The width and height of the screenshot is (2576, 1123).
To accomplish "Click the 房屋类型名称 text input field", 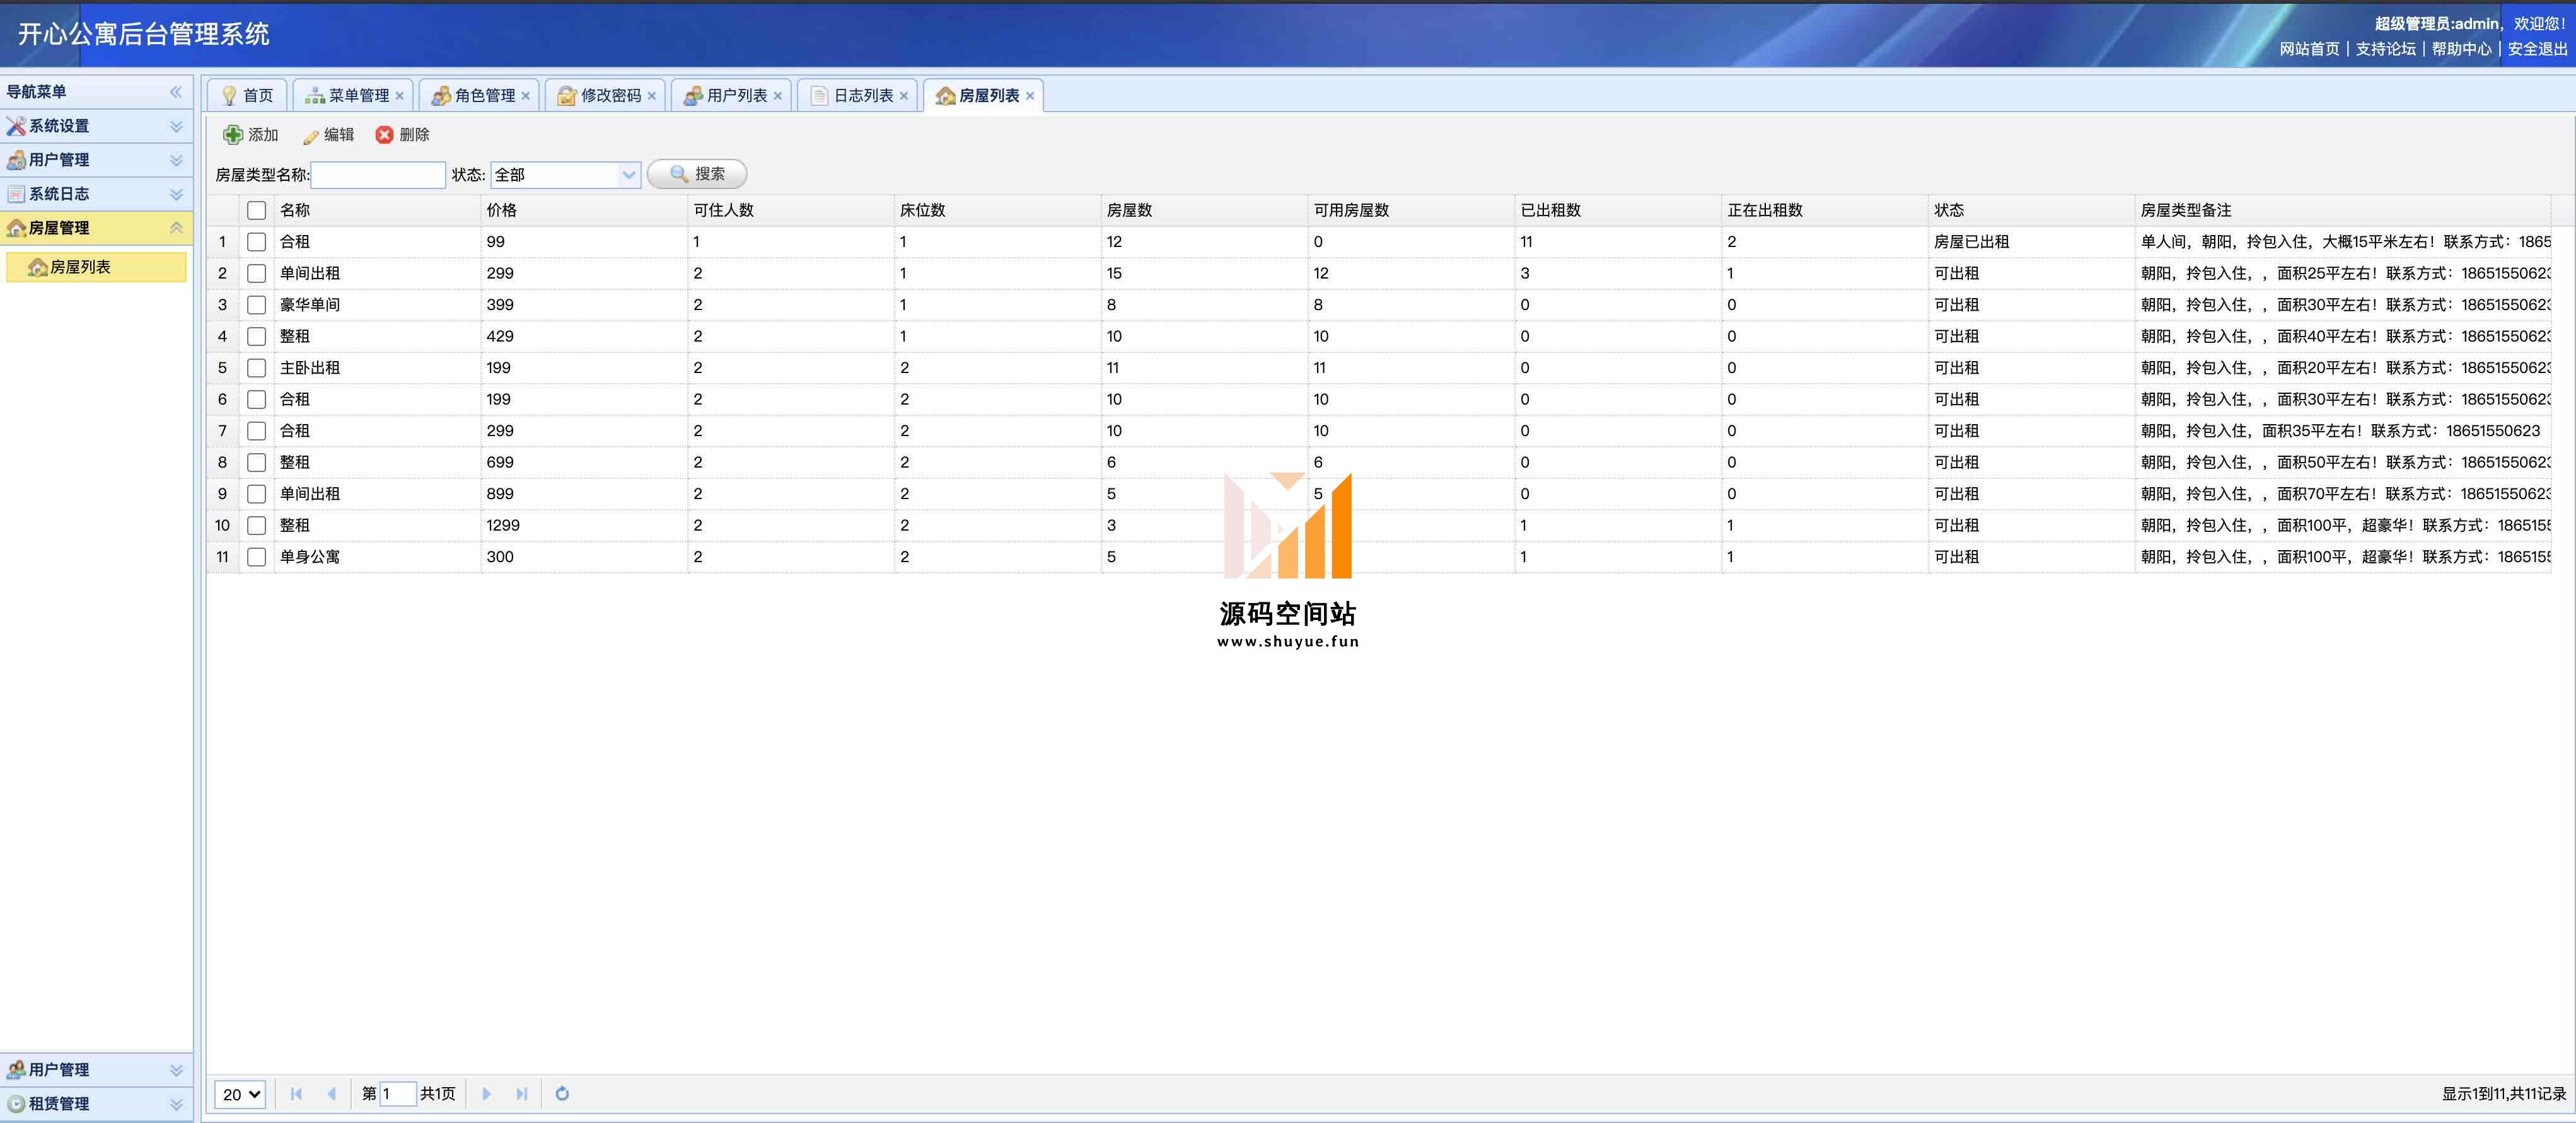I will coord(378,175).
